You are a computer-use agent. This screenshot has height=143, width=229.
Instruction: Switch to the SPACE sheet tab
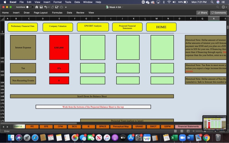coord(103,127)
